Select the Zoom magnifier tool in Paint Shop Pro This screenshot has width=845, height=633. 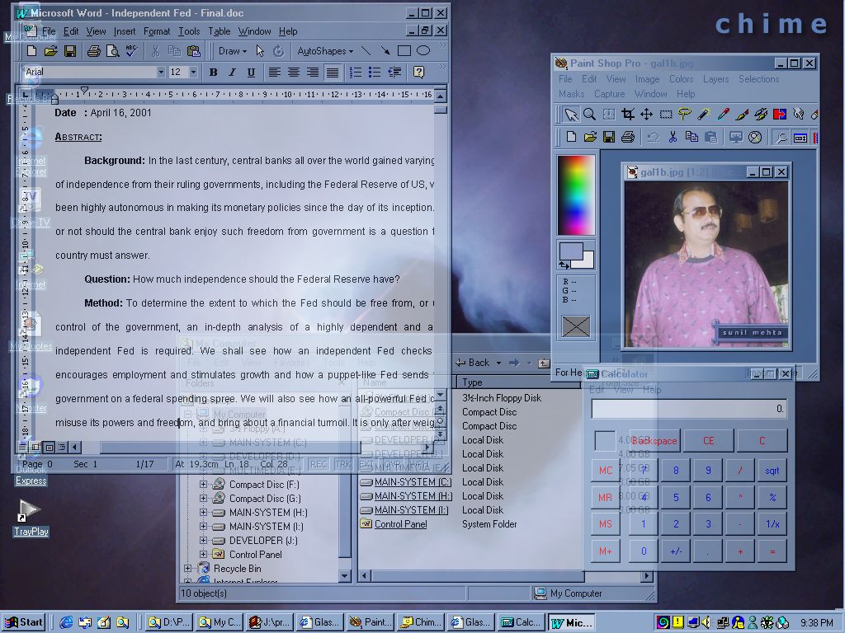[590, 115]
